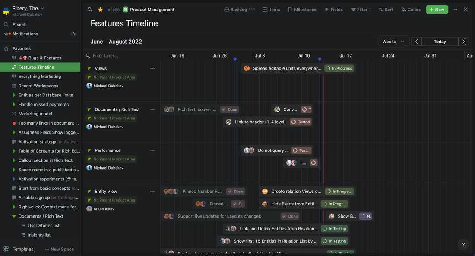Expand the Handle missed payments item
475x256 pixels.
pos(14,105)
